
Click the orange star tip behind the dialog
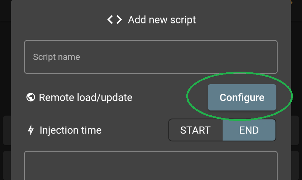point(292,2)
